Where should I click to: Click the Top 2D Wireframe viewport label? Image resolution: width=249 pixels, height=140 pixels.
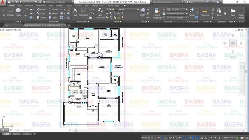pyautogui.click(x=11, y=30)
